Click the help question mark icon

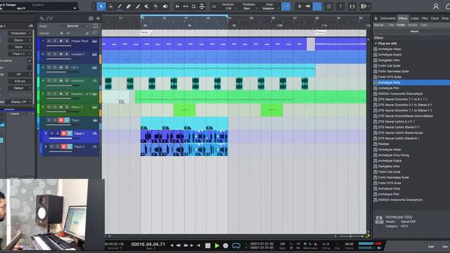340,6
